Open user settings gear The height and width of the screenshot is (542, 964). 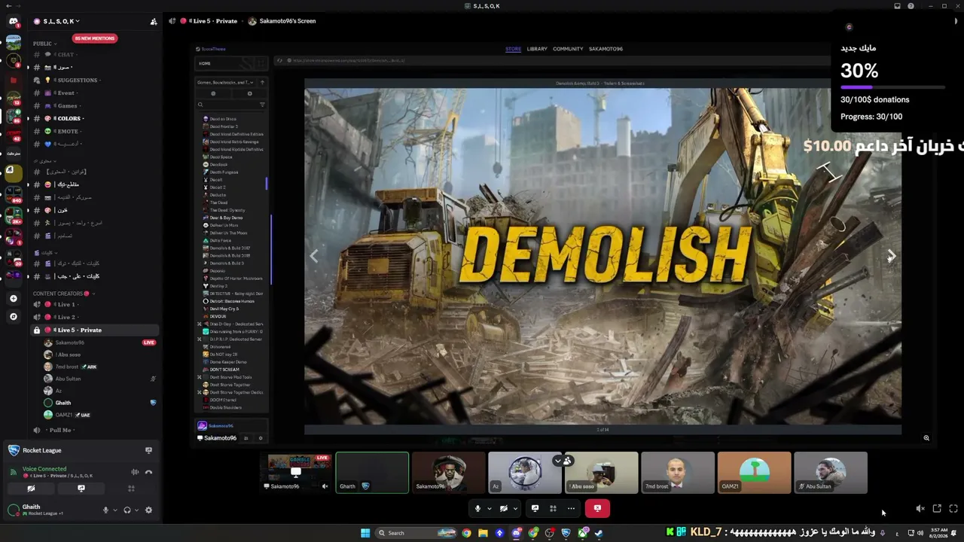(148, 510)
